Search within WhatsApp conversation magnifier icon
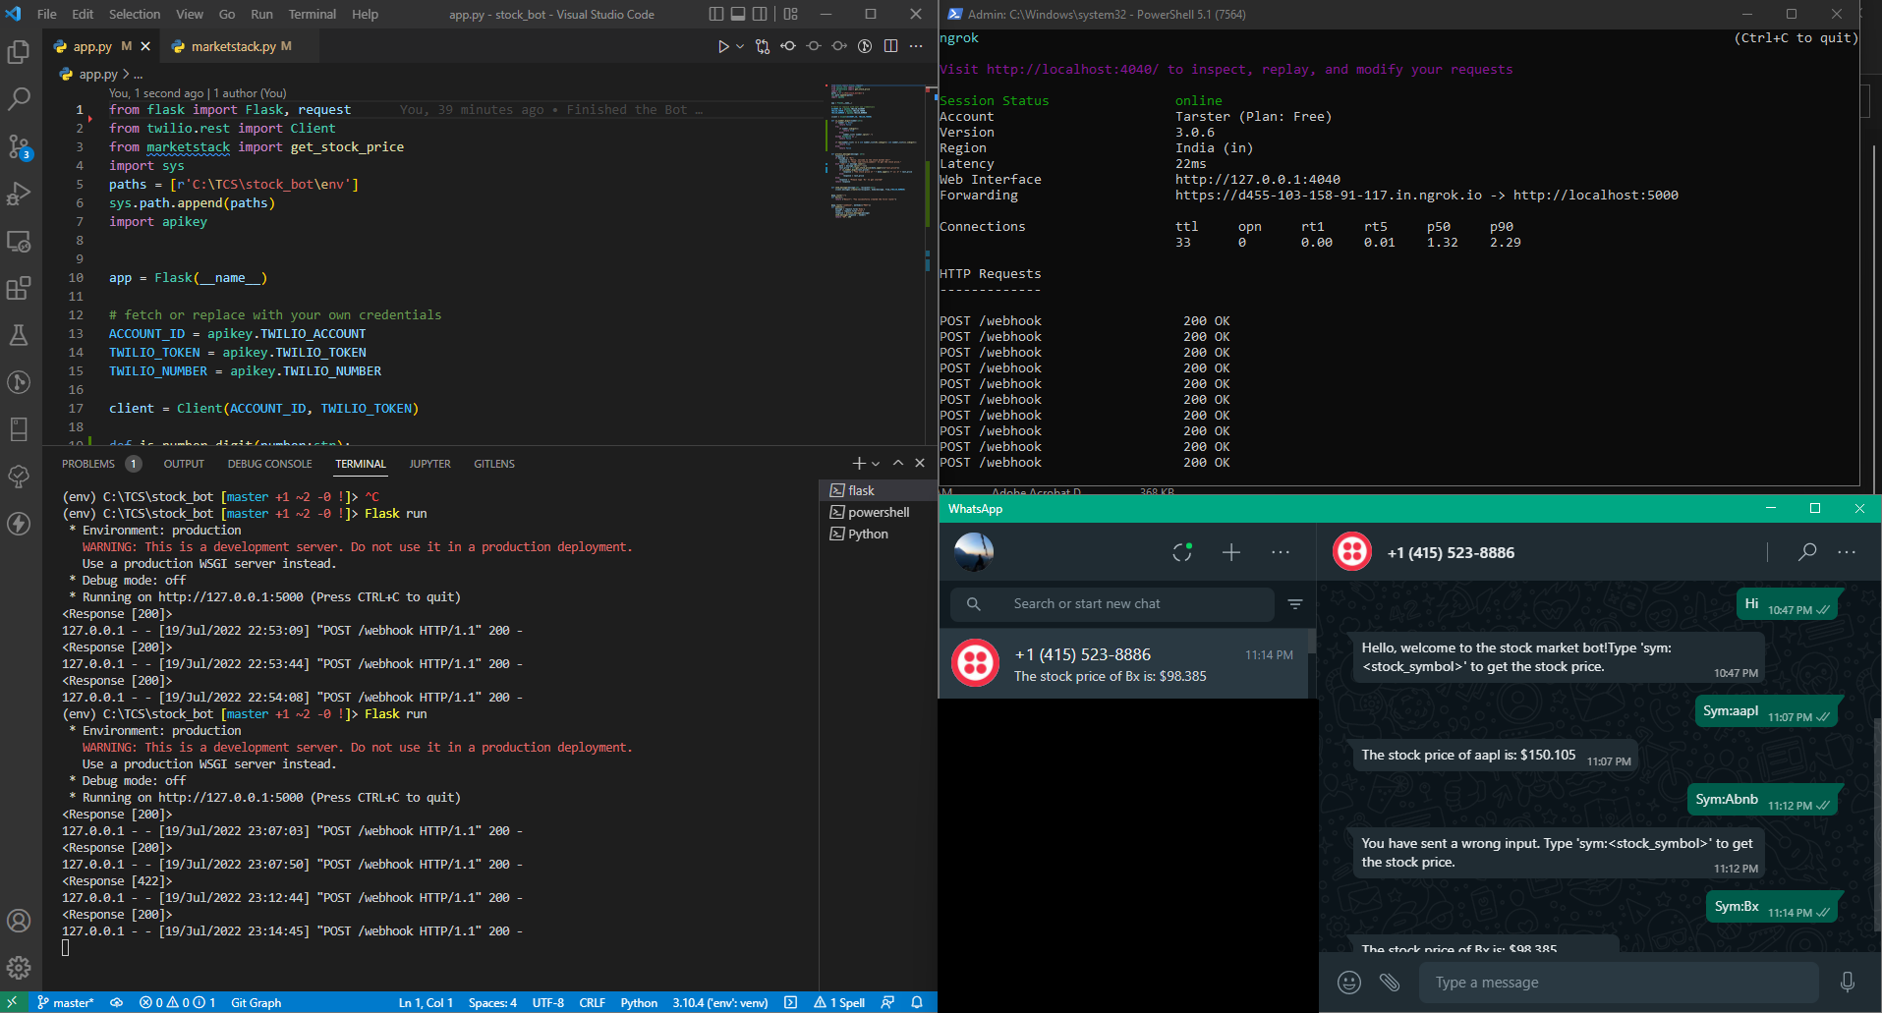 1806,552
